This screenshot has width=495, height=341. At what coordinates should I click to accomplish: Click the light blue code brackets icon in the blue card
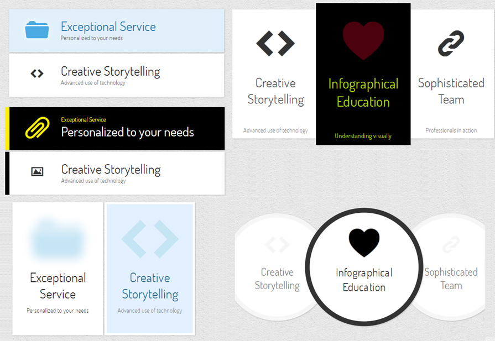[x=150, y=240]
